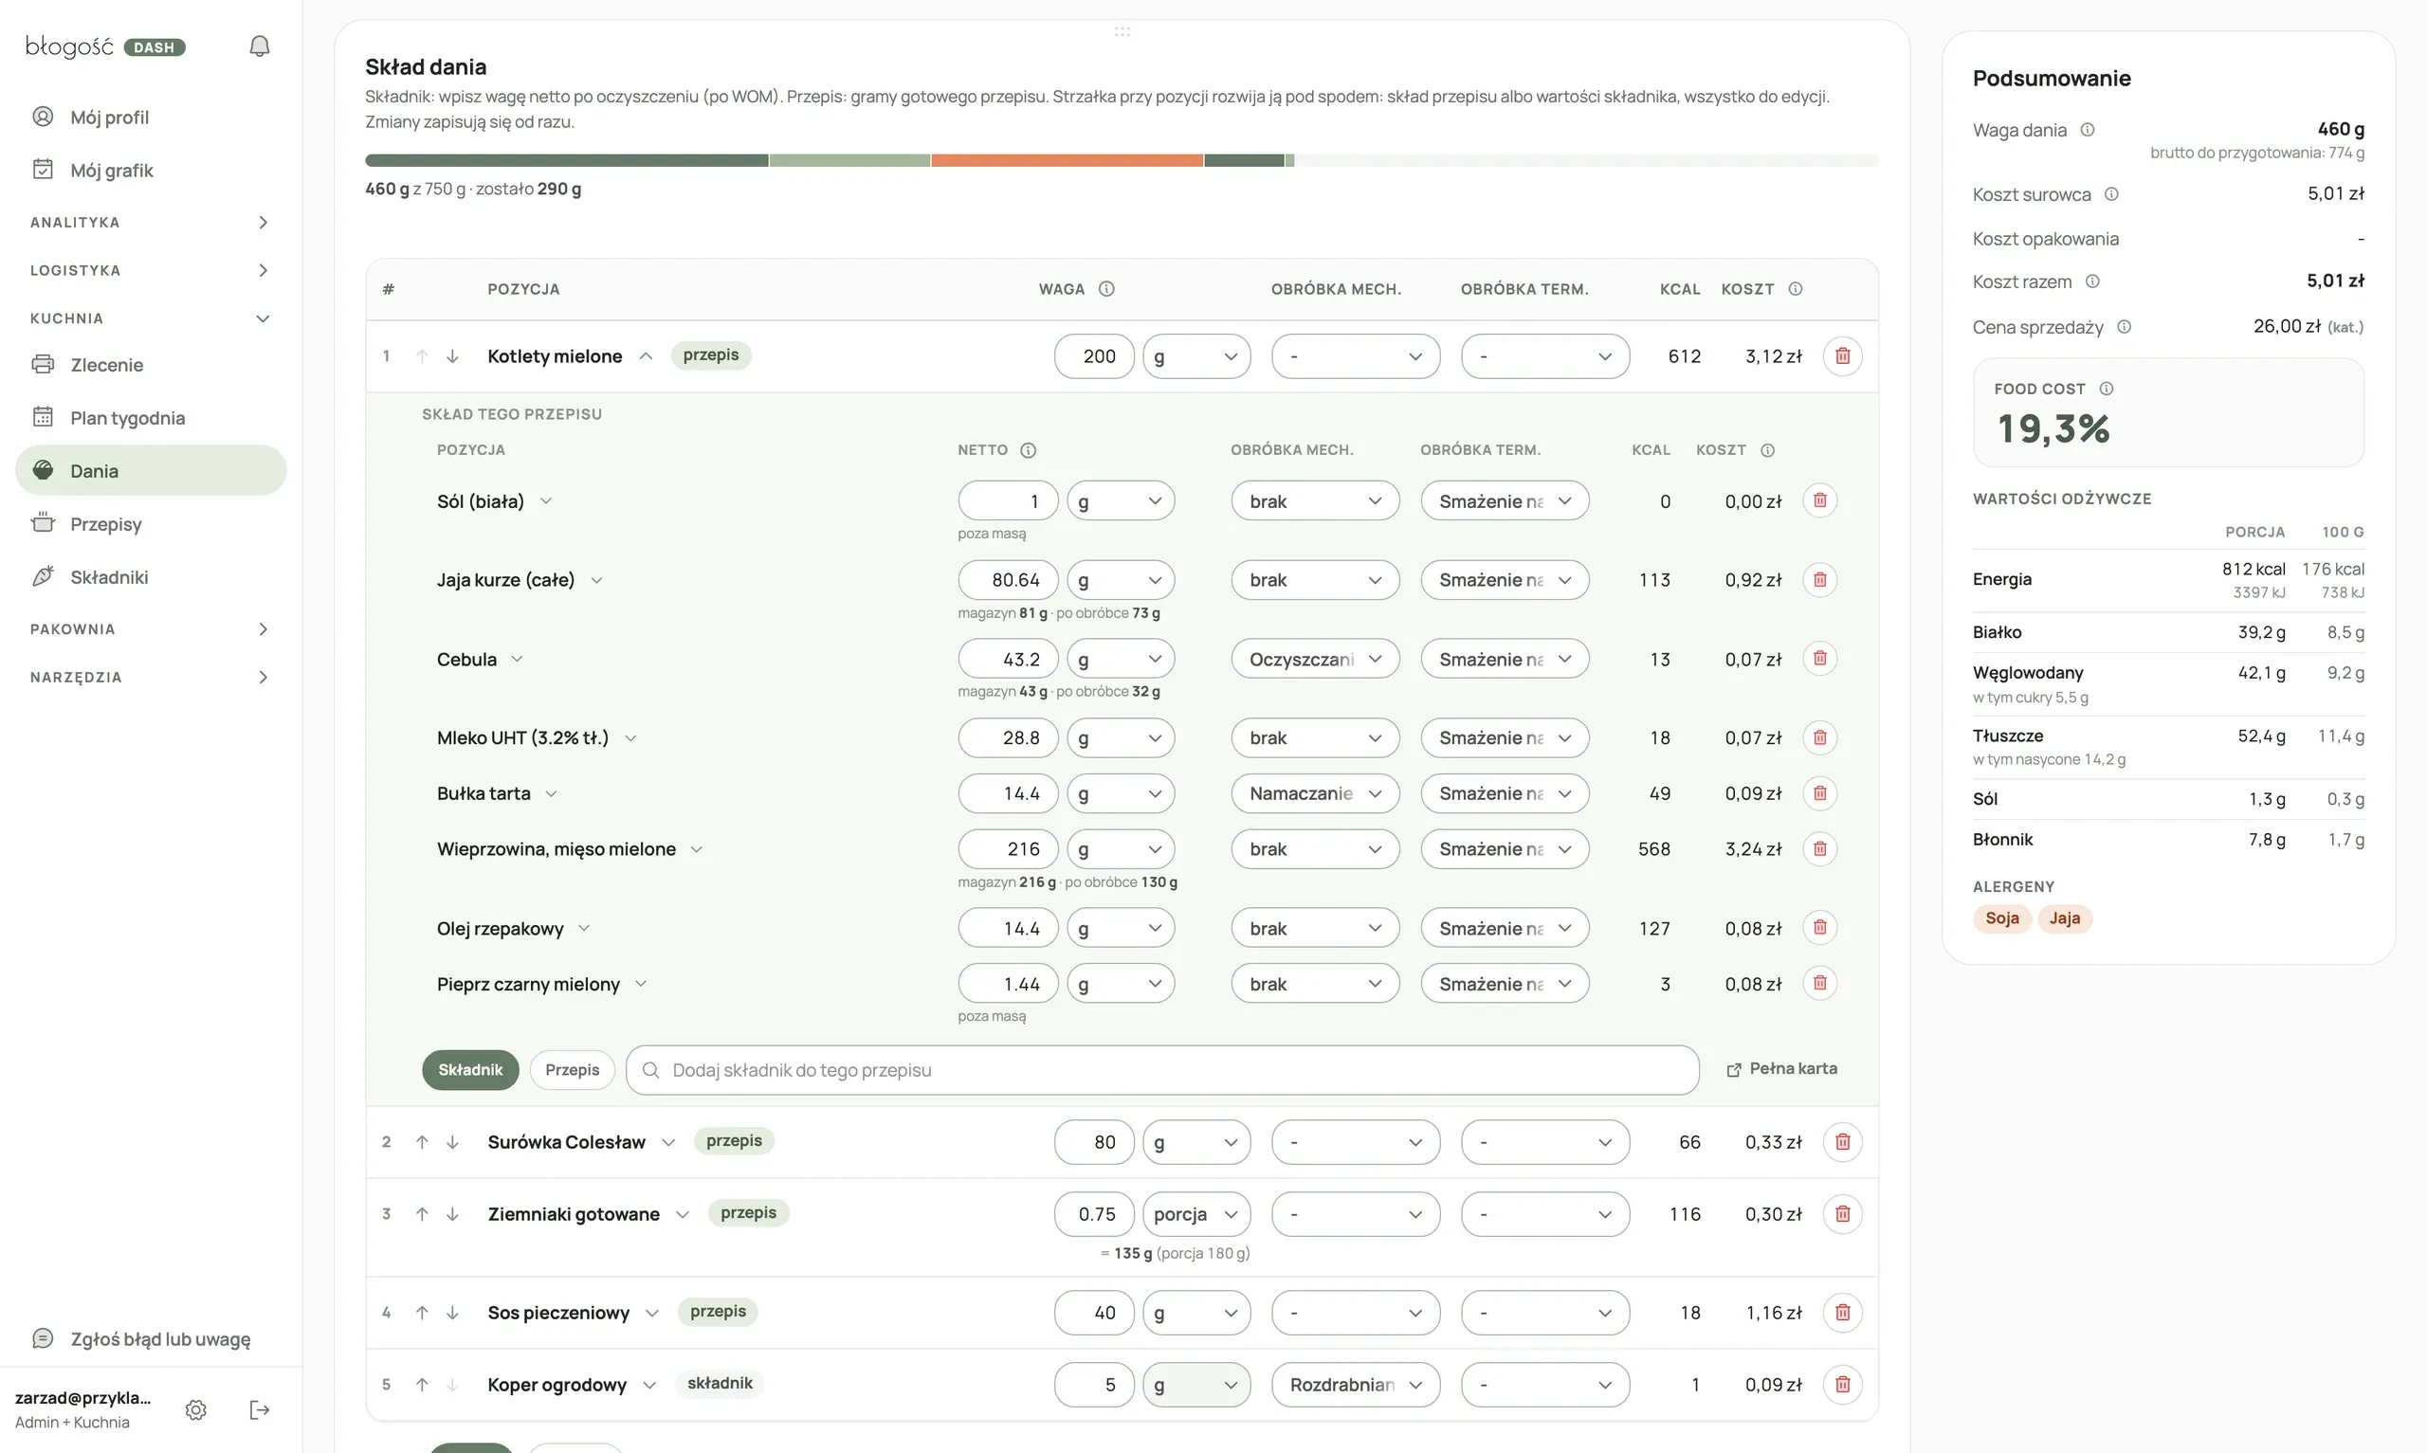Click the Dodaj składnik search field
2427x1453 pixels.
pyautogui.click(x=1162, y=1070)
